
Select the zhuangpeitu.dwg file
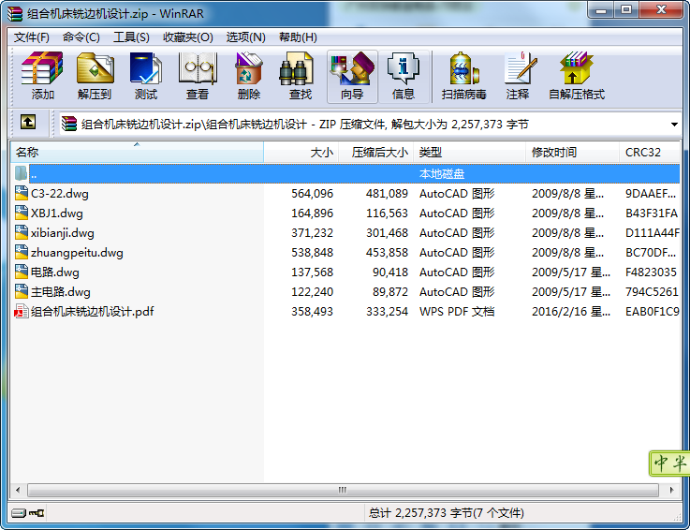[77, 253]
